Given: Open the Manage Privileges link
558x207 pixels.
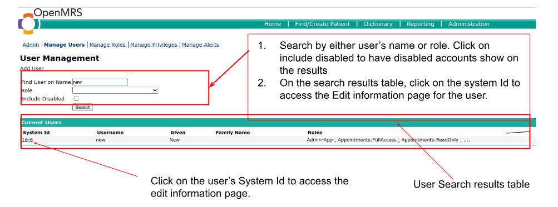Looking at the screenshot, I should tap(154, 45).
